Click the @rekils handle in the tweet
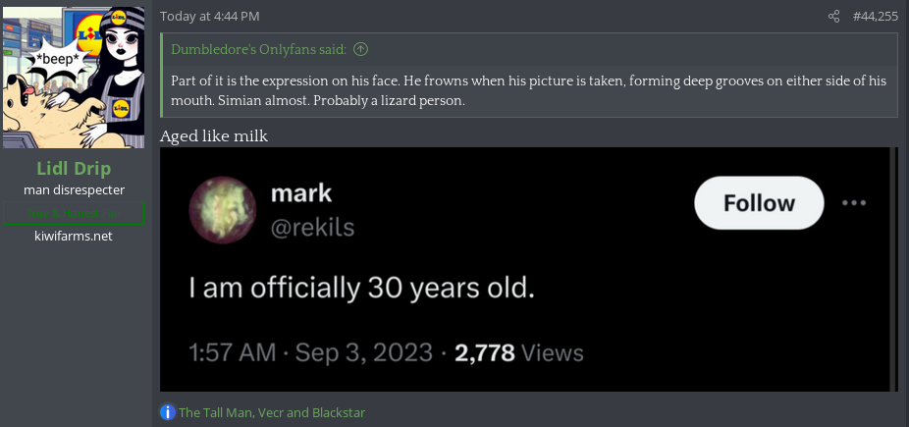This screenshot has width=909, height=427. pos(312,228)
